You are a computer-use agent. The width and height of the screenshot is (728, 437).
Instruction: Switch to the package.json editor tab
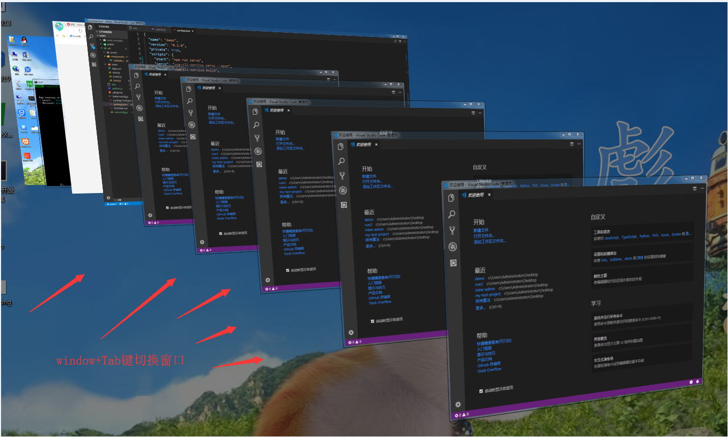pyautogui.click(x=182, y=31)
